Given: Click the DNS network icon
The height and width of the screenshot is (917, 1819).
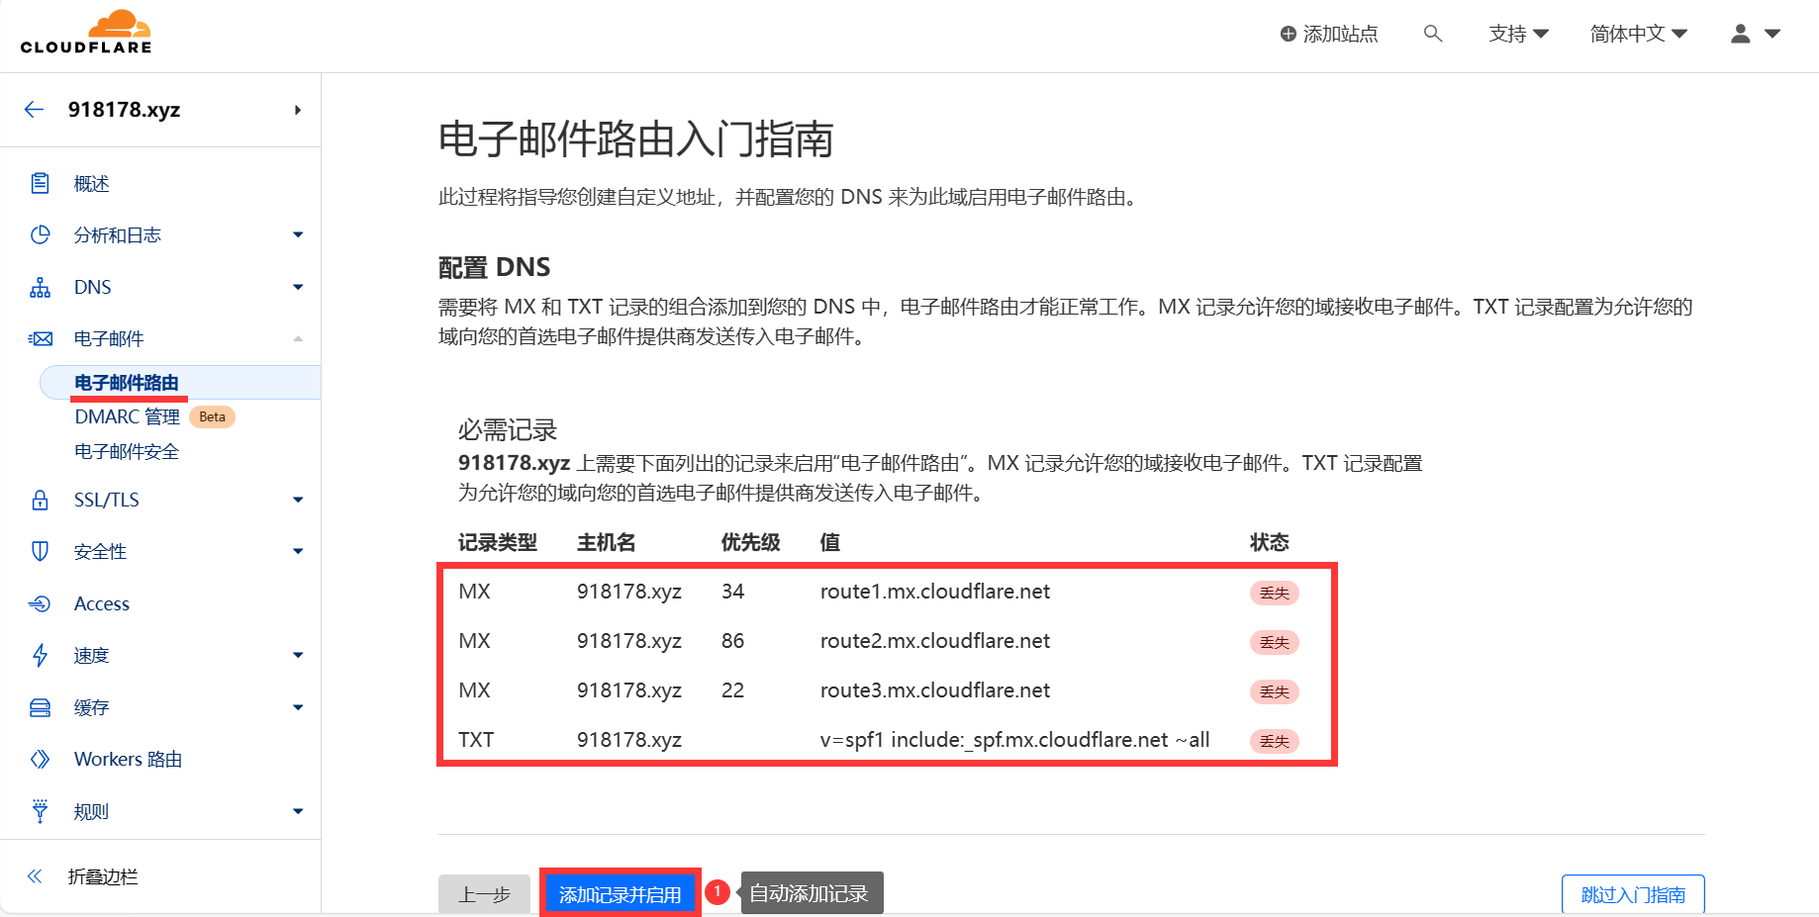Looking at the screenshot, I should [40, 287].
